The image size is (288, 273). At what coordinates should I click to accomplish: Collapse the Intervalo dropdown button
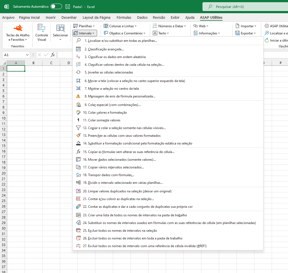coord(84,33)
